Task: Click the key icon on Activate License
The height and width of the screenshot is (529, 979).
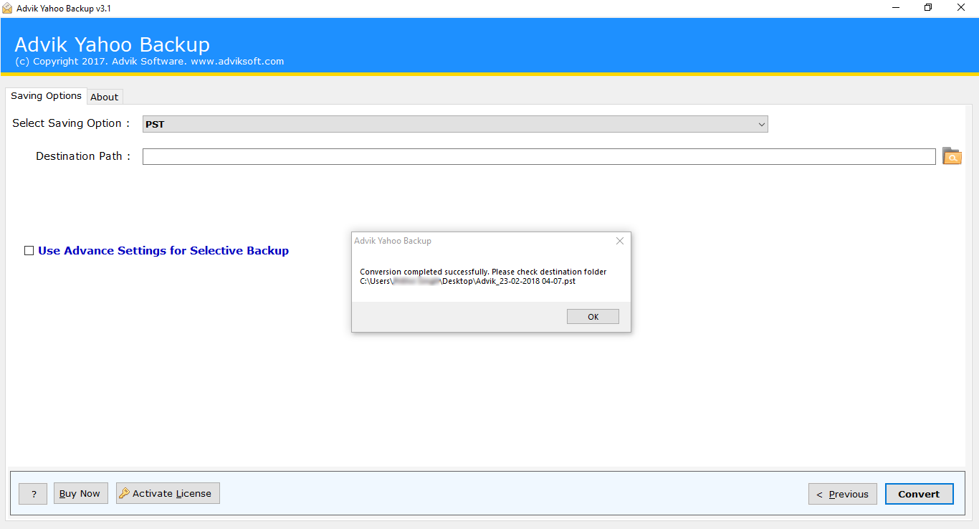Action: pos(124,493)
